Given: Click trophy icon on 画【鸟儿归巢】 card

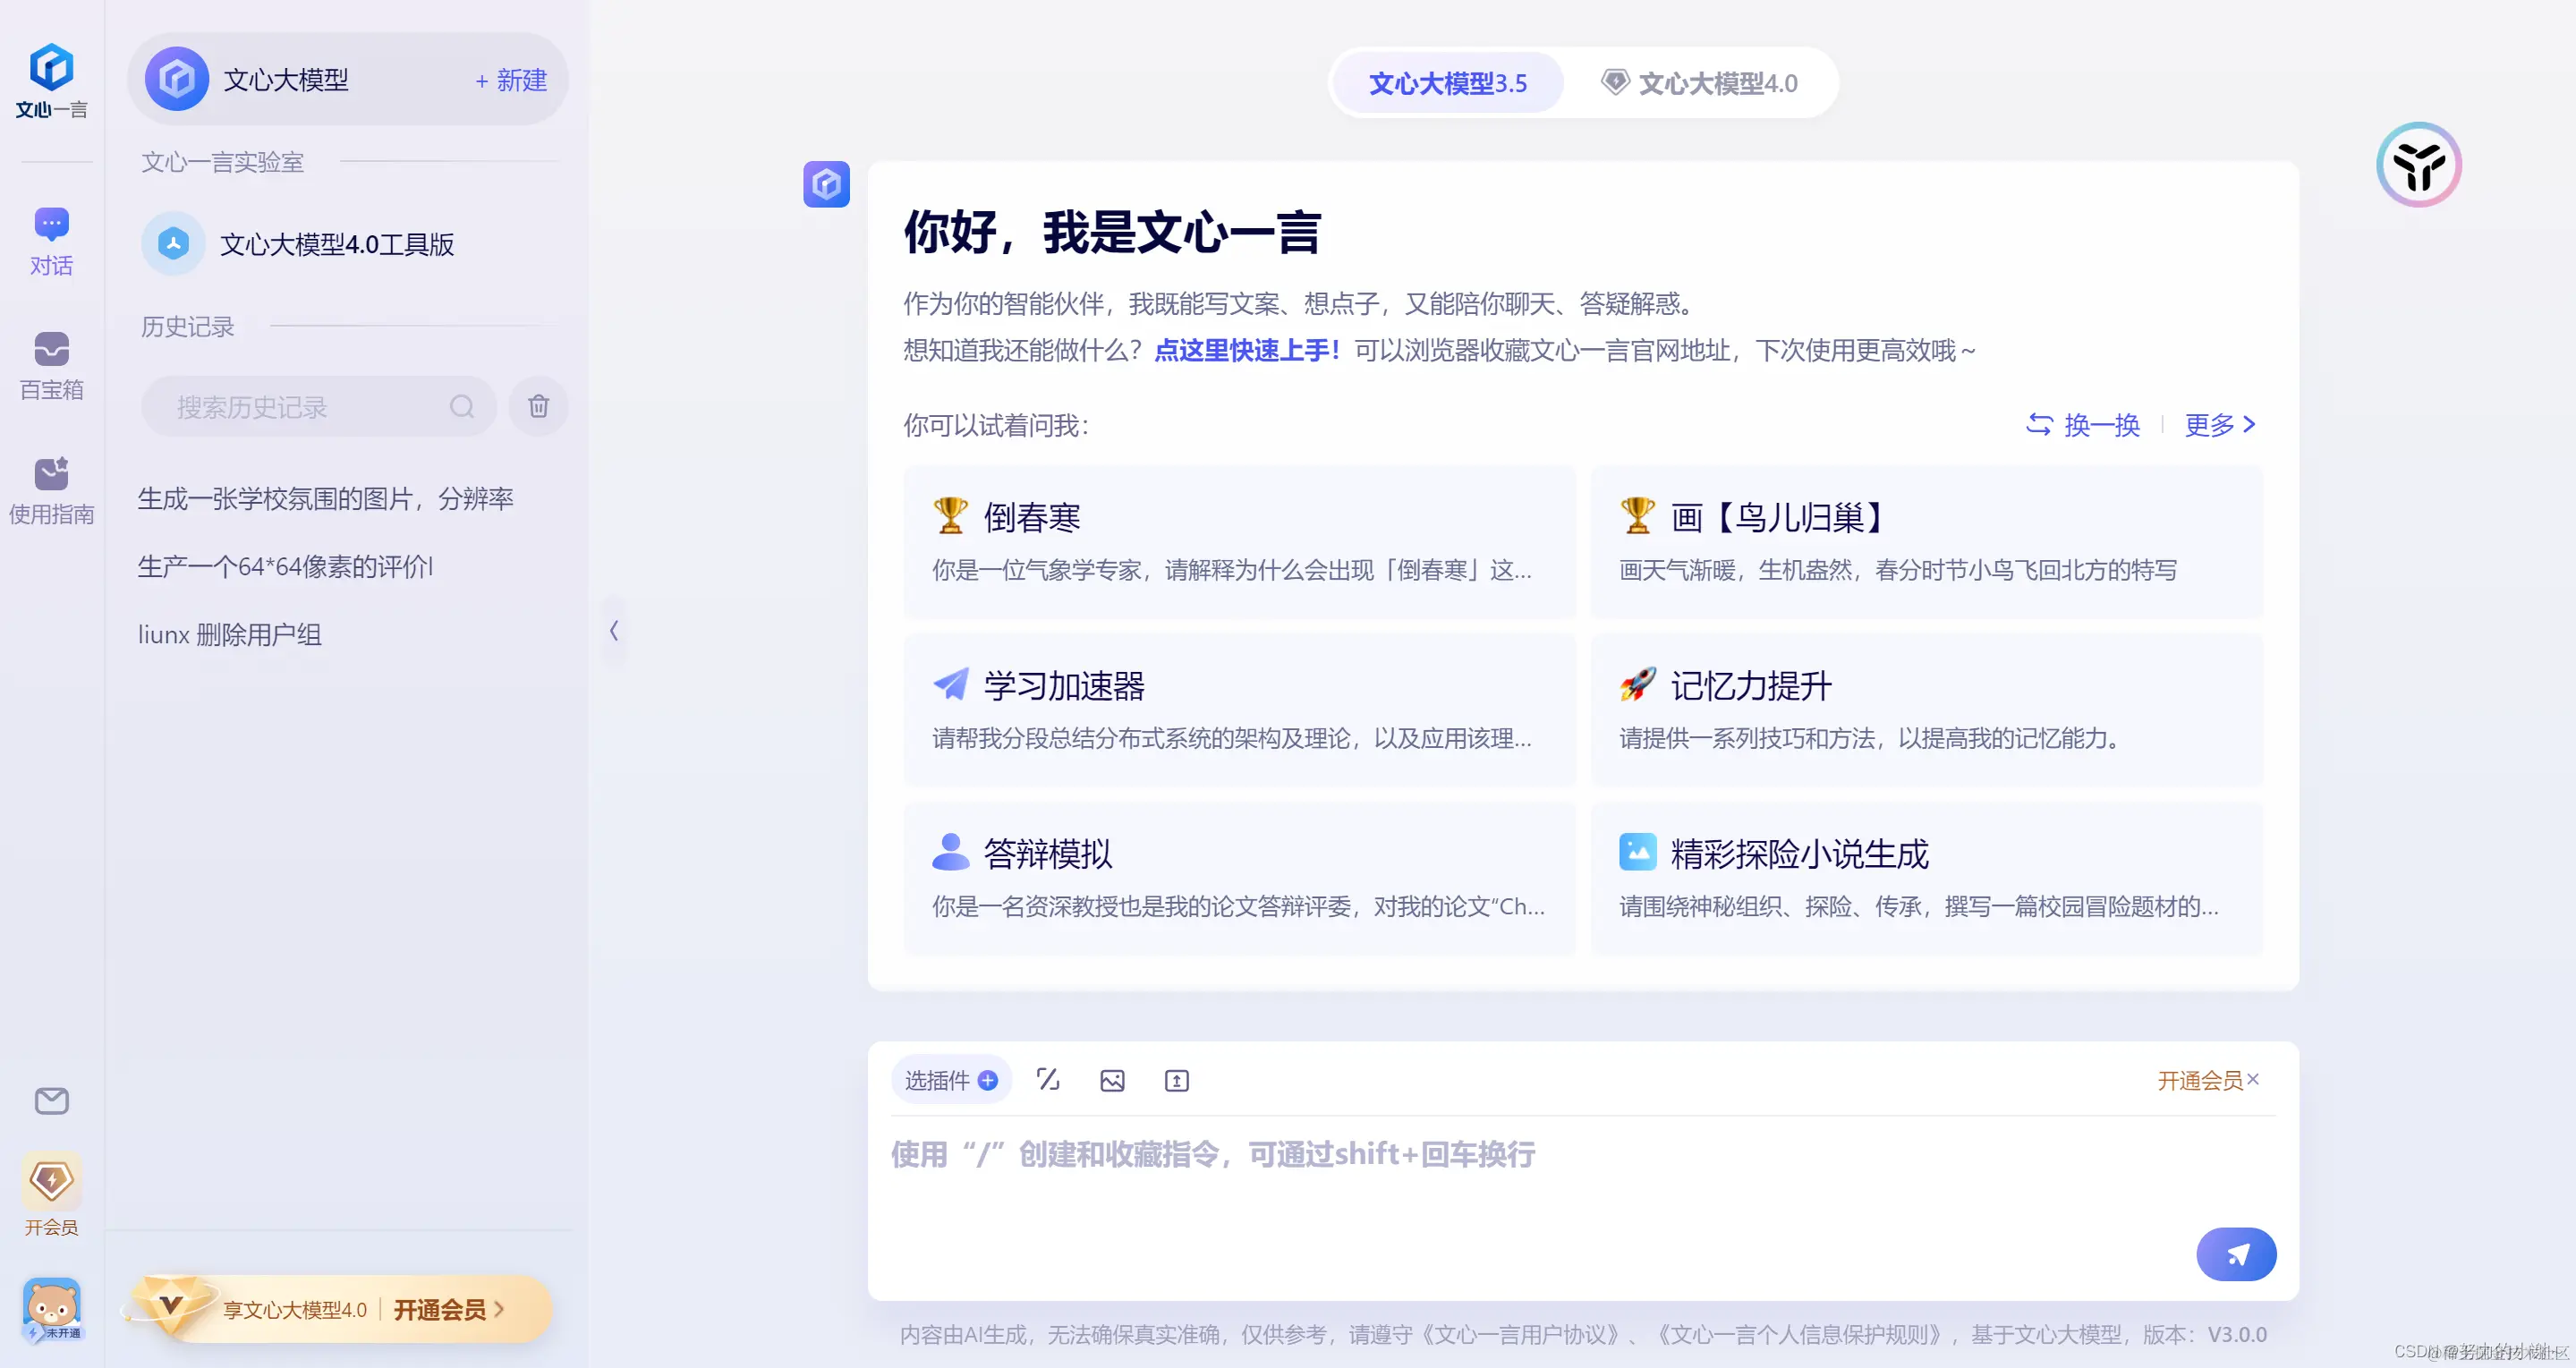Looking at the screenshot, I should [x=1637, y=516].
